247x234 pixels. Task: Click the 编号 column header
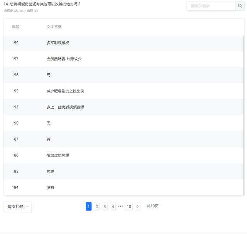point(15,27)
